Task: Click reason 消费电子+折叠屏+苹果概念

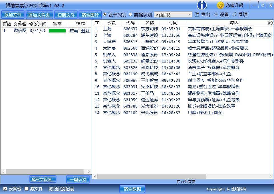Action: [213, 68]
